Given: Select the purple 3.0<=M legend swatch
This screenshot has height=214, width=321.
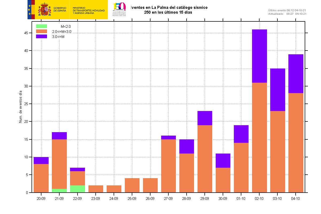Looking at the screenshot, I should coord(41,36).
